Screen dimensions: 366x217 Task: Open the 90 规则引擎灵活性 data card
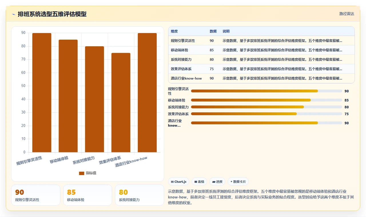[36, 195]
